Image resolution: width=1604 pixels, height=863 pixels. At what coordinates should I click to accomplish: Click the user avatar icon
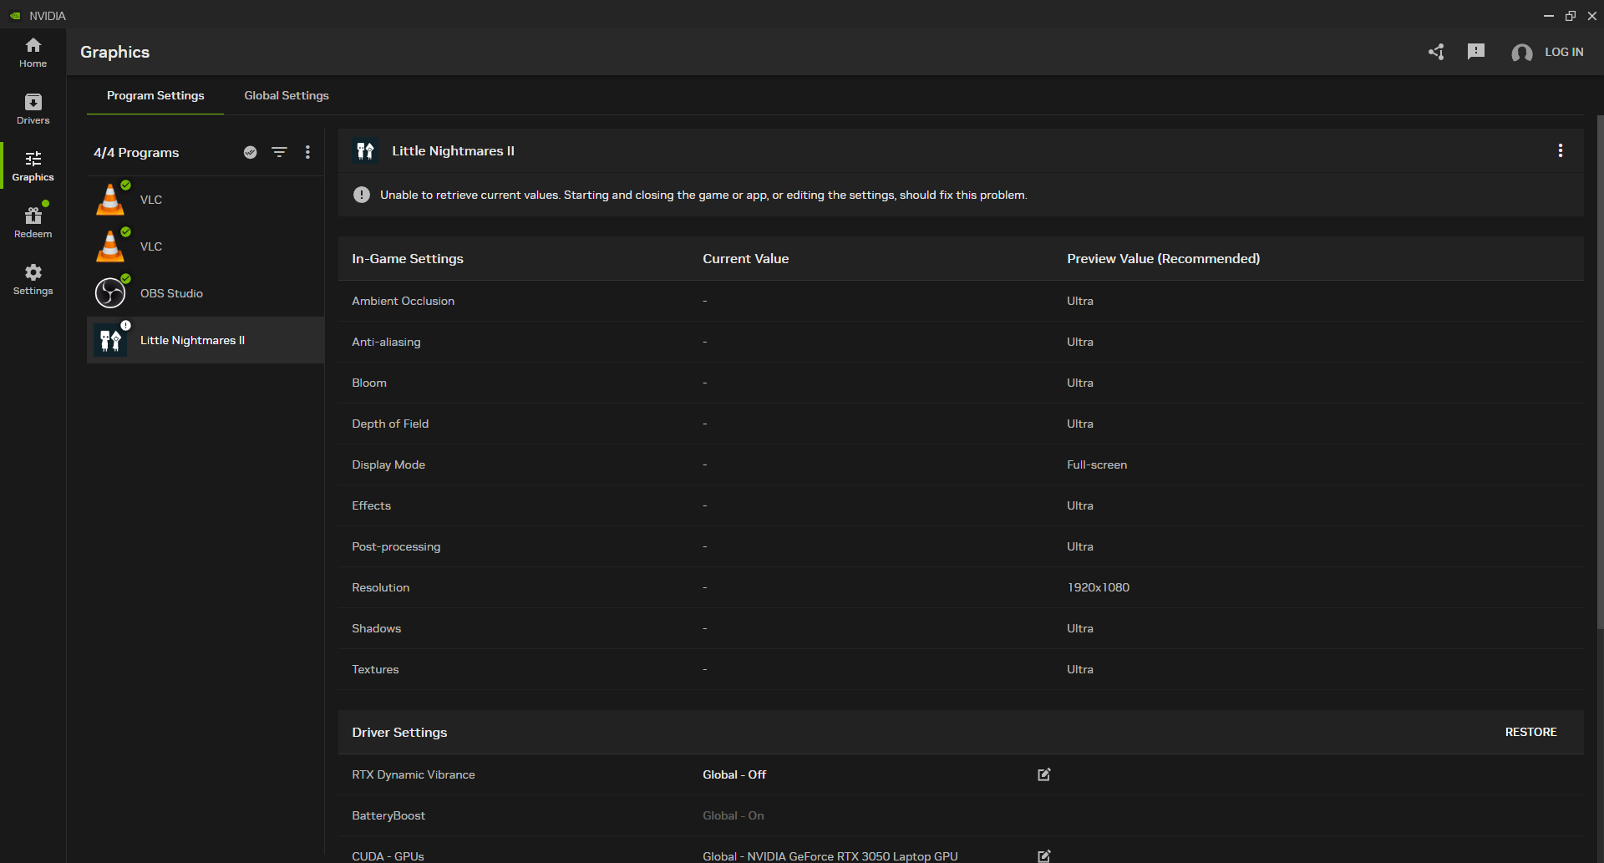pyautogui.click(x=1521, y=53)
